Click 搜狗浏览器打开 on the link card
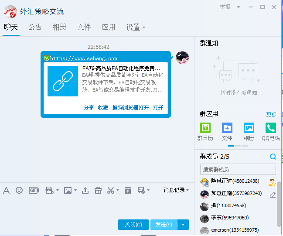The image size is (283, 236). click(130, 108)
